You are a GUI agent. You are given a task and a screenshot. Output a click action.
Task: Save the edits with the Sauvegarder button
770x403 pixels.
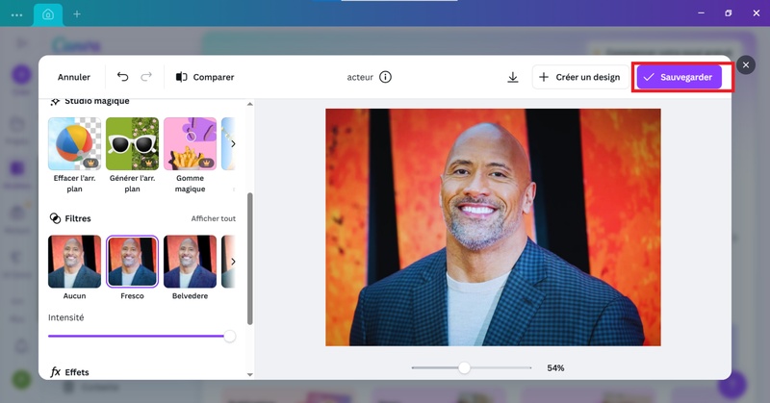click(x=680, y=77)
